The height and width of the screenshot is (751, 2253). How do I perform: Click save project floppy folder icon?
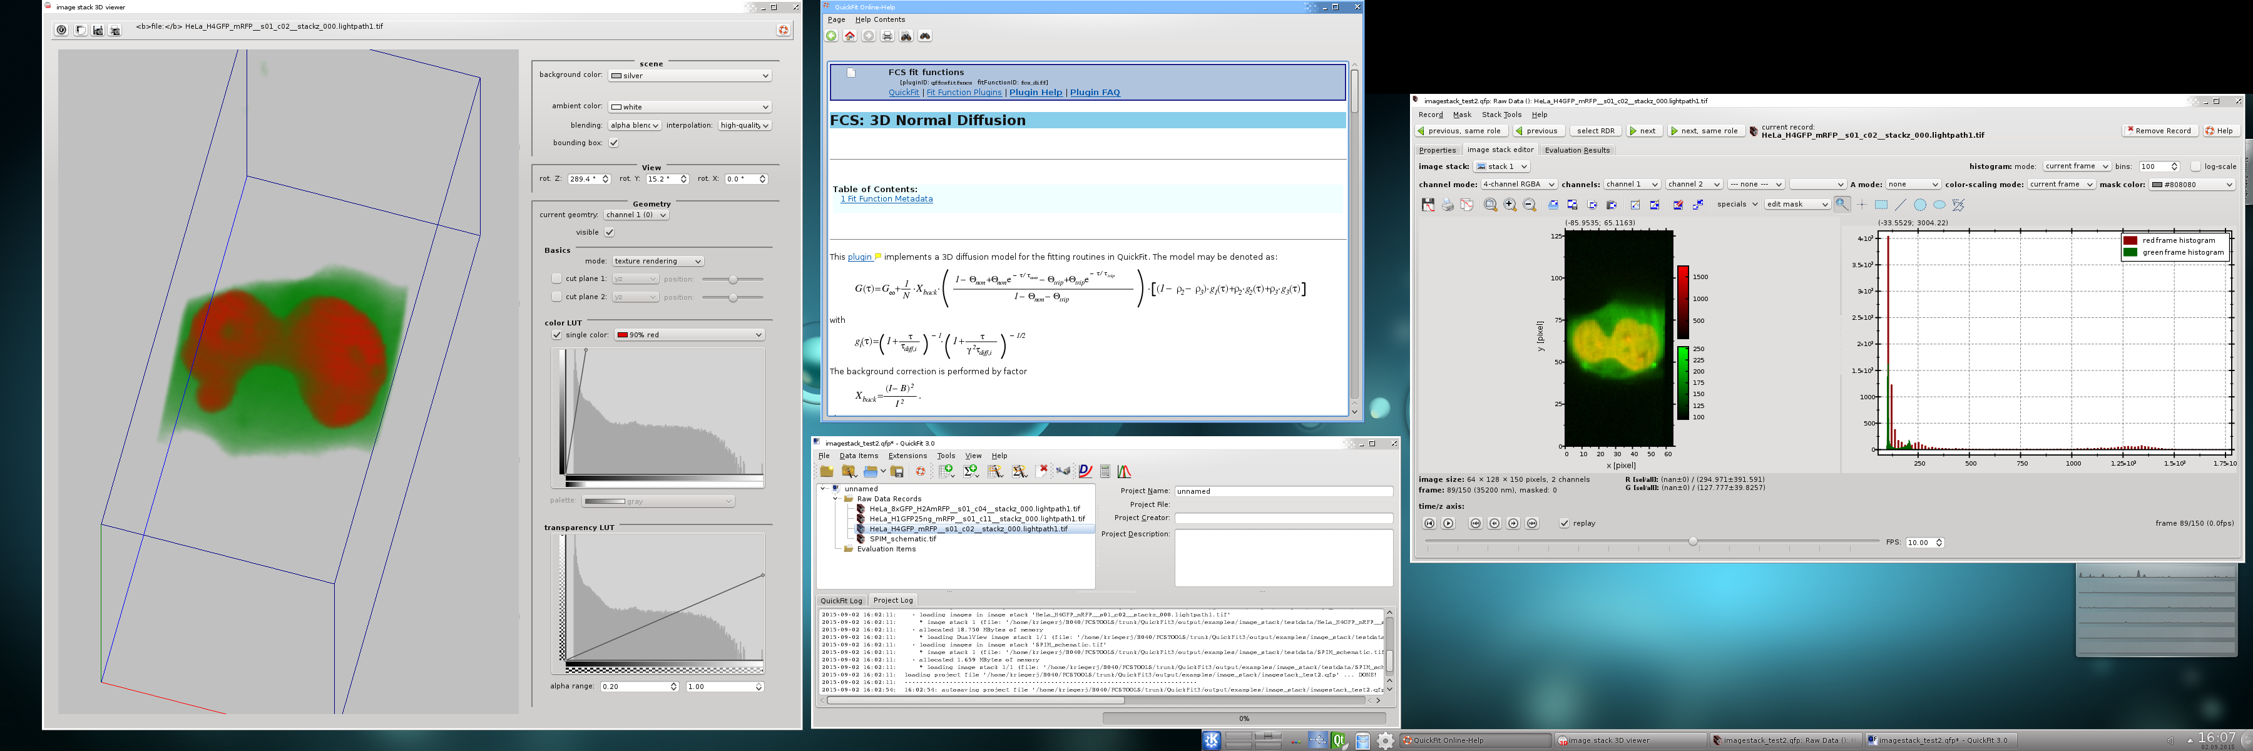(x=897, y=471)
